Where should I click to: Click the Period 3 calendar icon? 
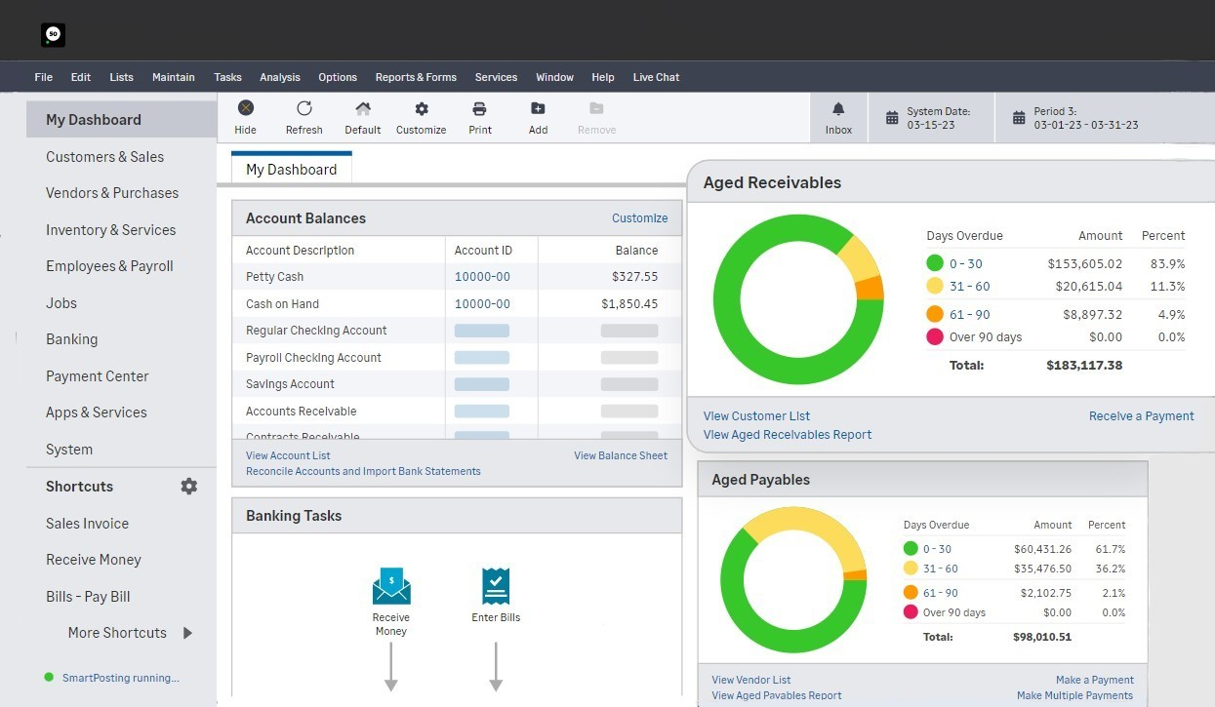[1019, 118]
